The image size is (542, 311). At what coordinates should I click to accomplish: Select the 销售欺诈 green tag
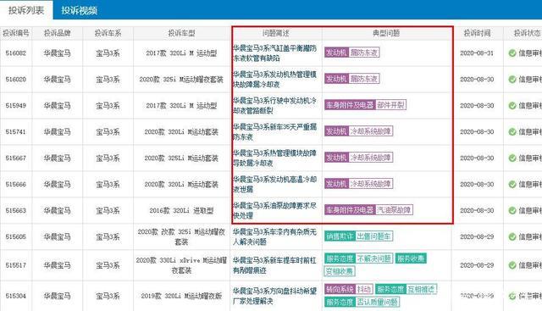(x=340, y=236)
